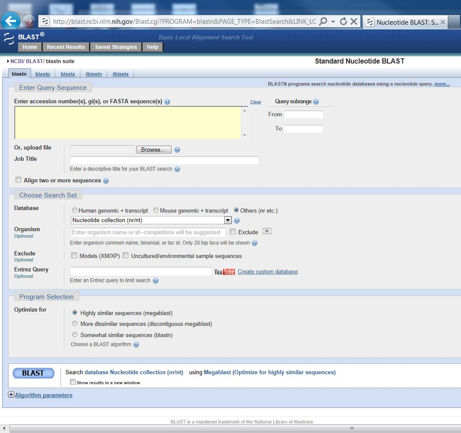Check the Models (XM/XP) exclusion box
Image resolution: width=461 pixels, height=433 pixels.
[x=74, y=256]
